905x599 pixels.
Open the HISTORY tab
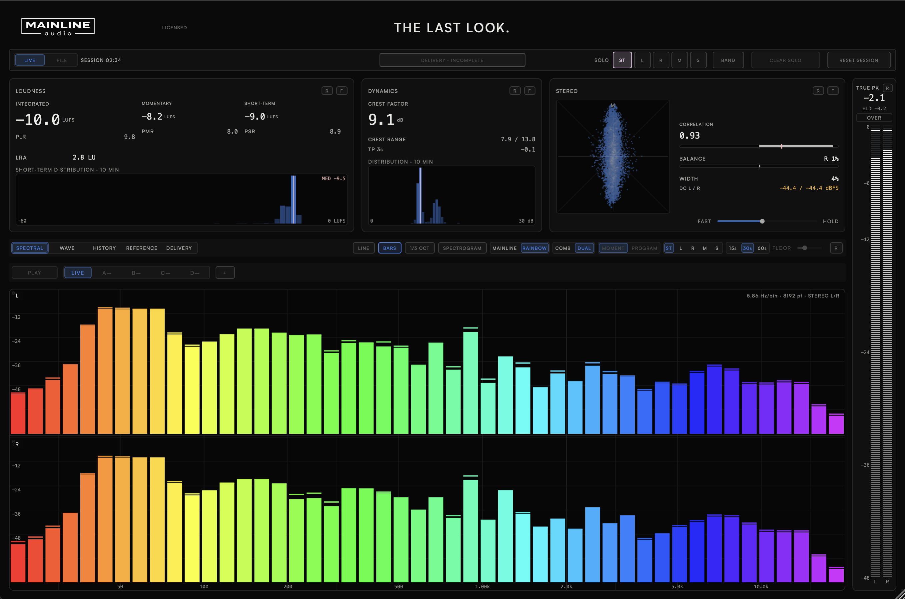(104, 248)
